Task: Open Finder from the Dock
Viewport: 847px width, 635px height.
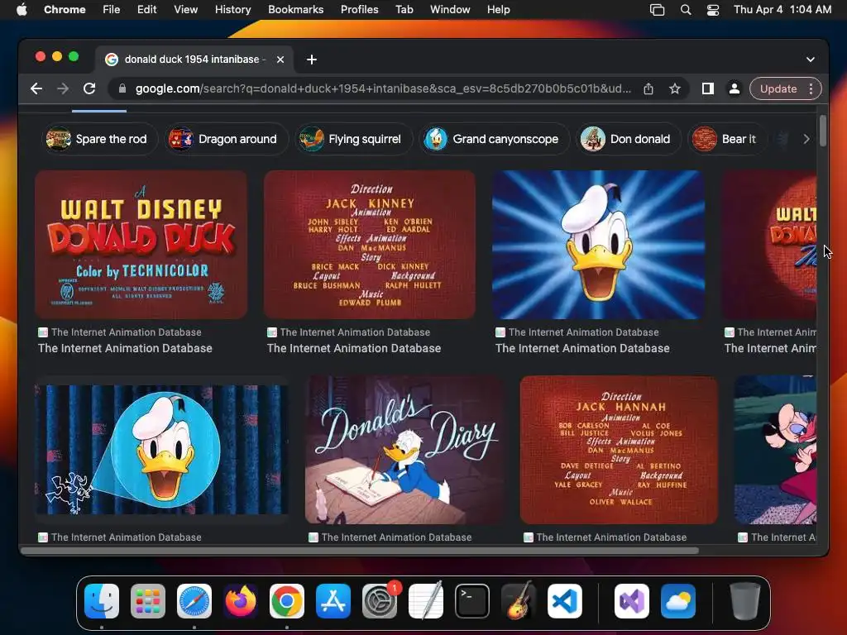Action: 102,601
